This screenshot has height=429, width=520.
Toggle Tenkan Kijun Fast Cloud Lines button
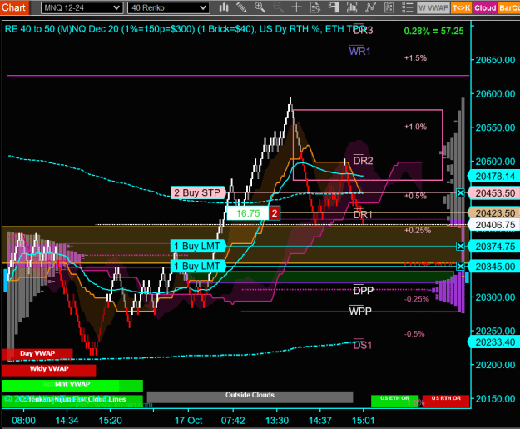[72, 400]
